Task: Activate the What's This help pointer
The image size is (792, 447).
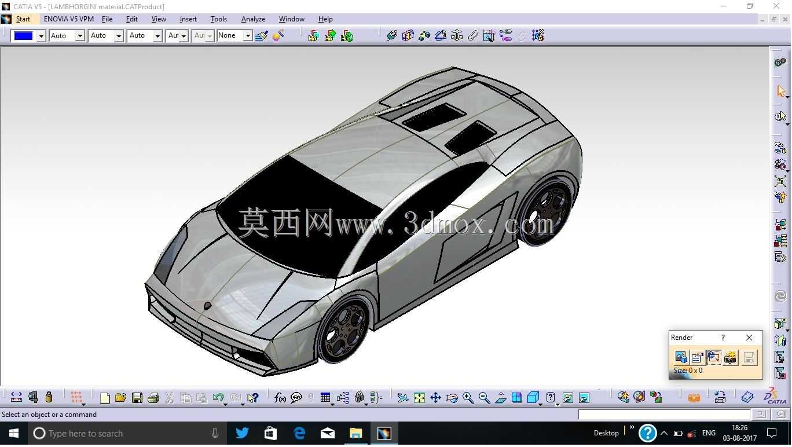Action: pos(252,398)
